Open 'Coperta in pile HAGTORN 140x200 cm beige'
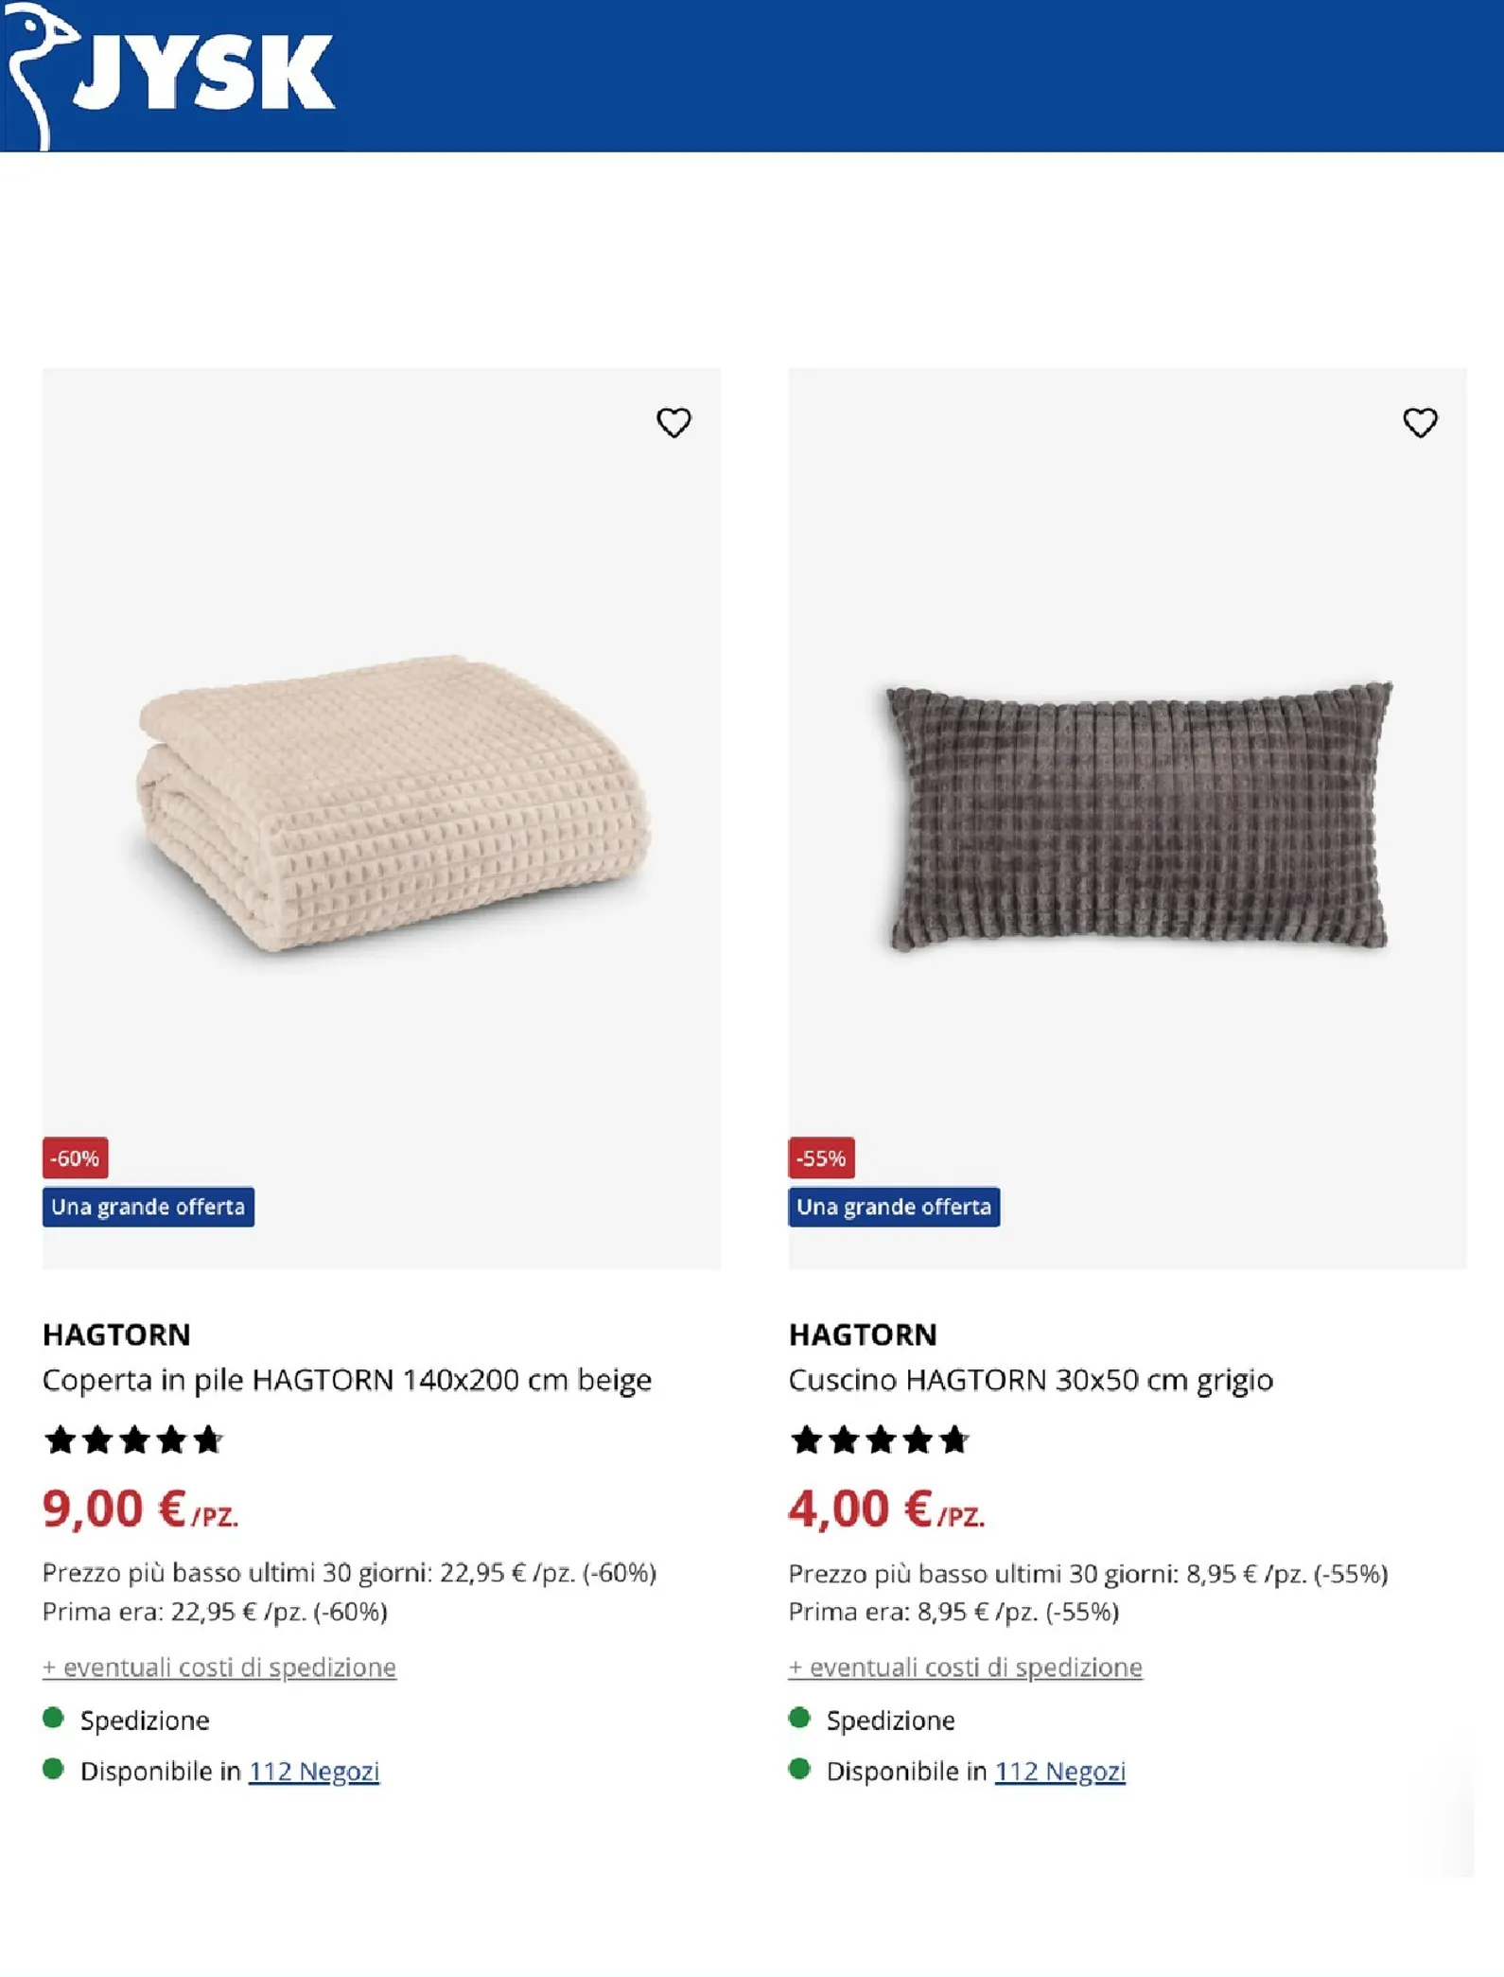Image resolution: width=1504 pixels, height=1977 pixels. 347,1380
